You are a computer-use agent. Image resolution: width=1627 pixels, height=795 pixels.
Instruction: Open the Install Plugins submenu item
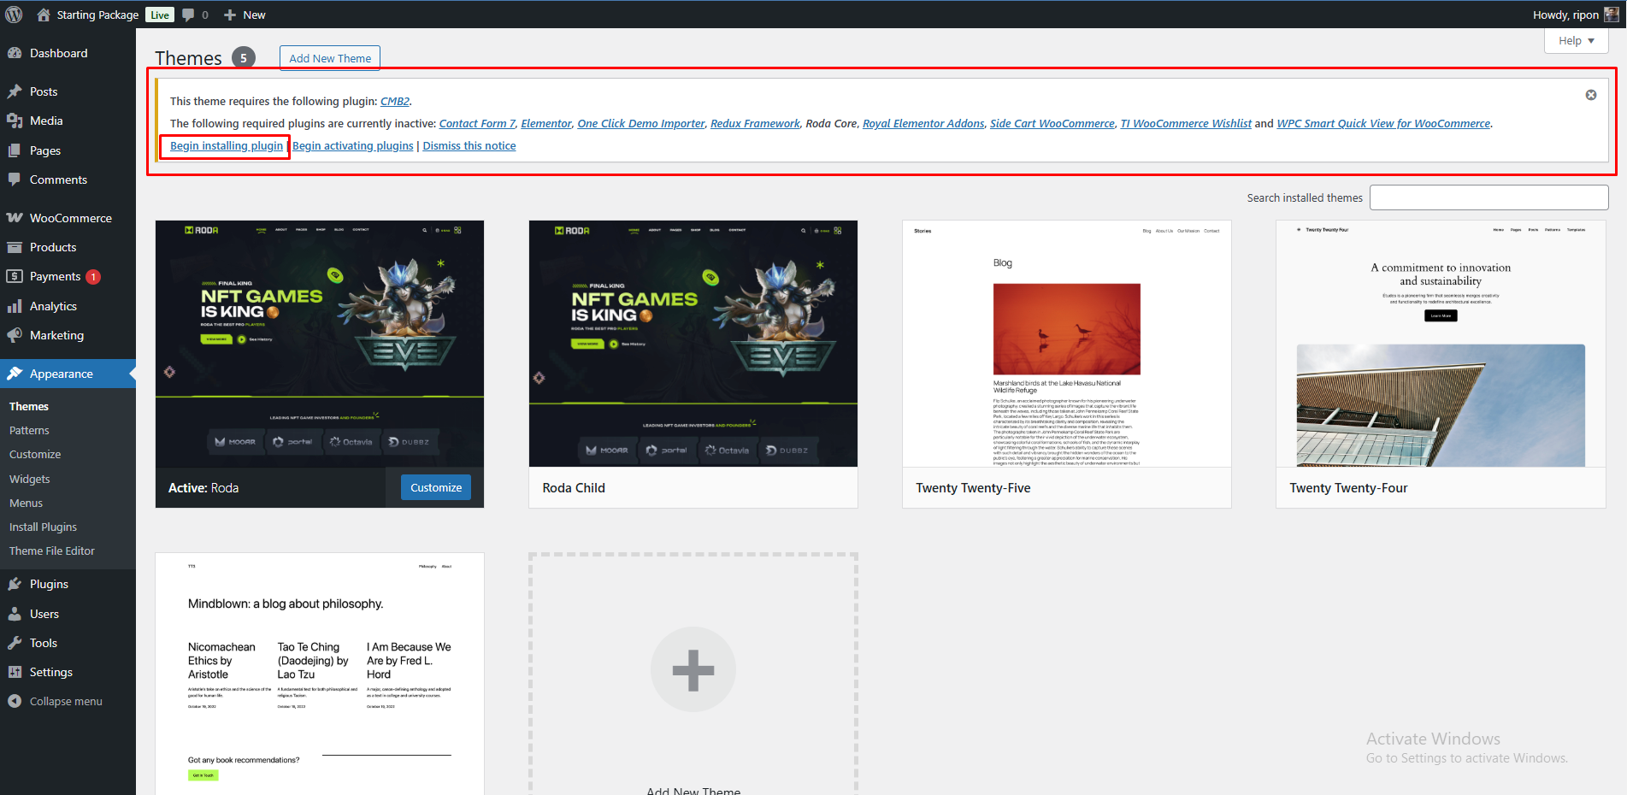(43, 527)
